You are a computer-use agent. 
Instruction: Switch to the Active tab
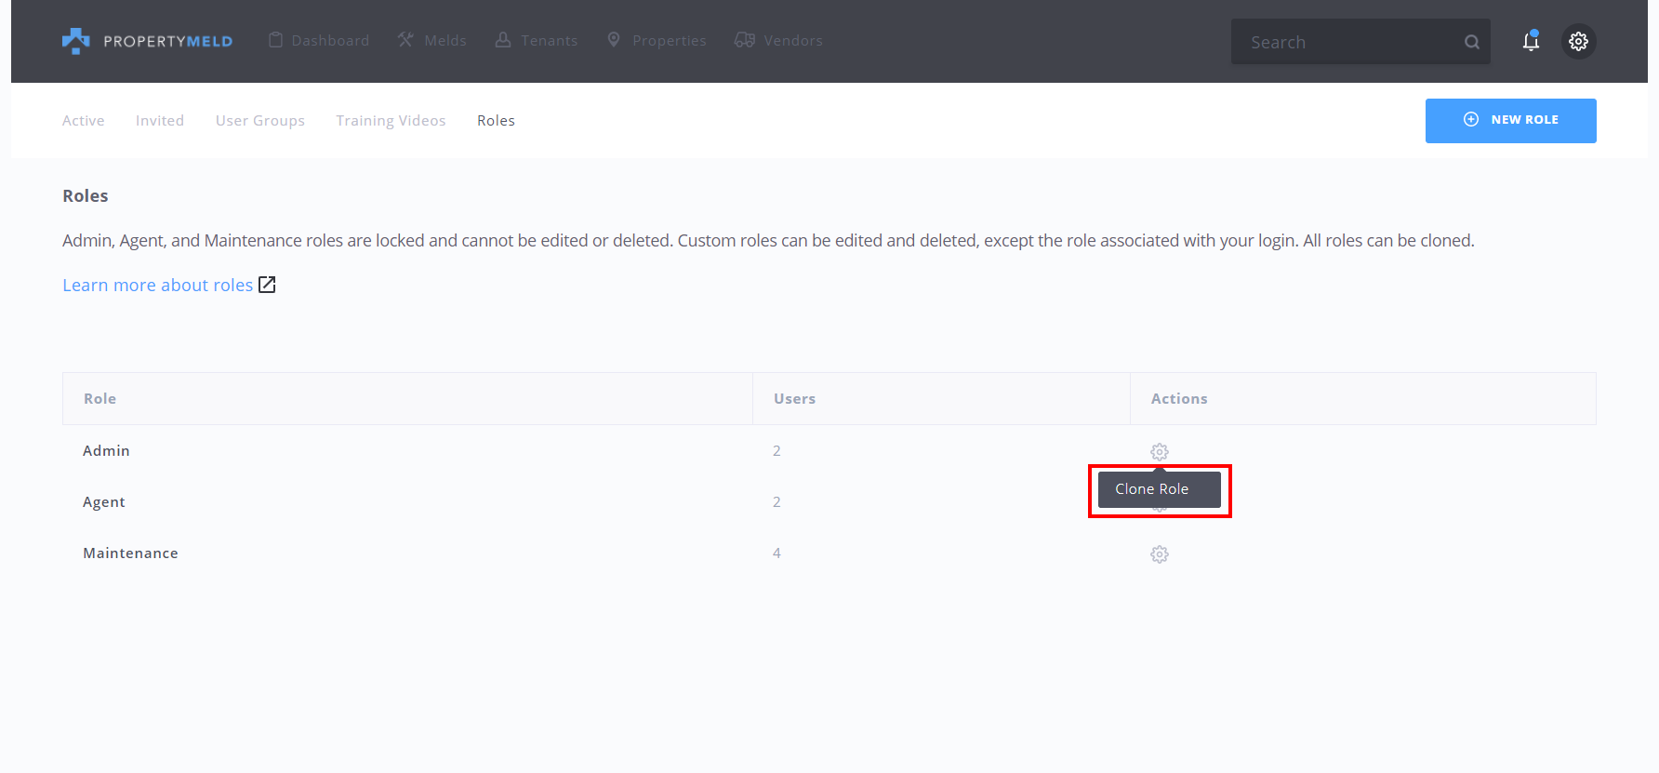click(x=83, y=121)
